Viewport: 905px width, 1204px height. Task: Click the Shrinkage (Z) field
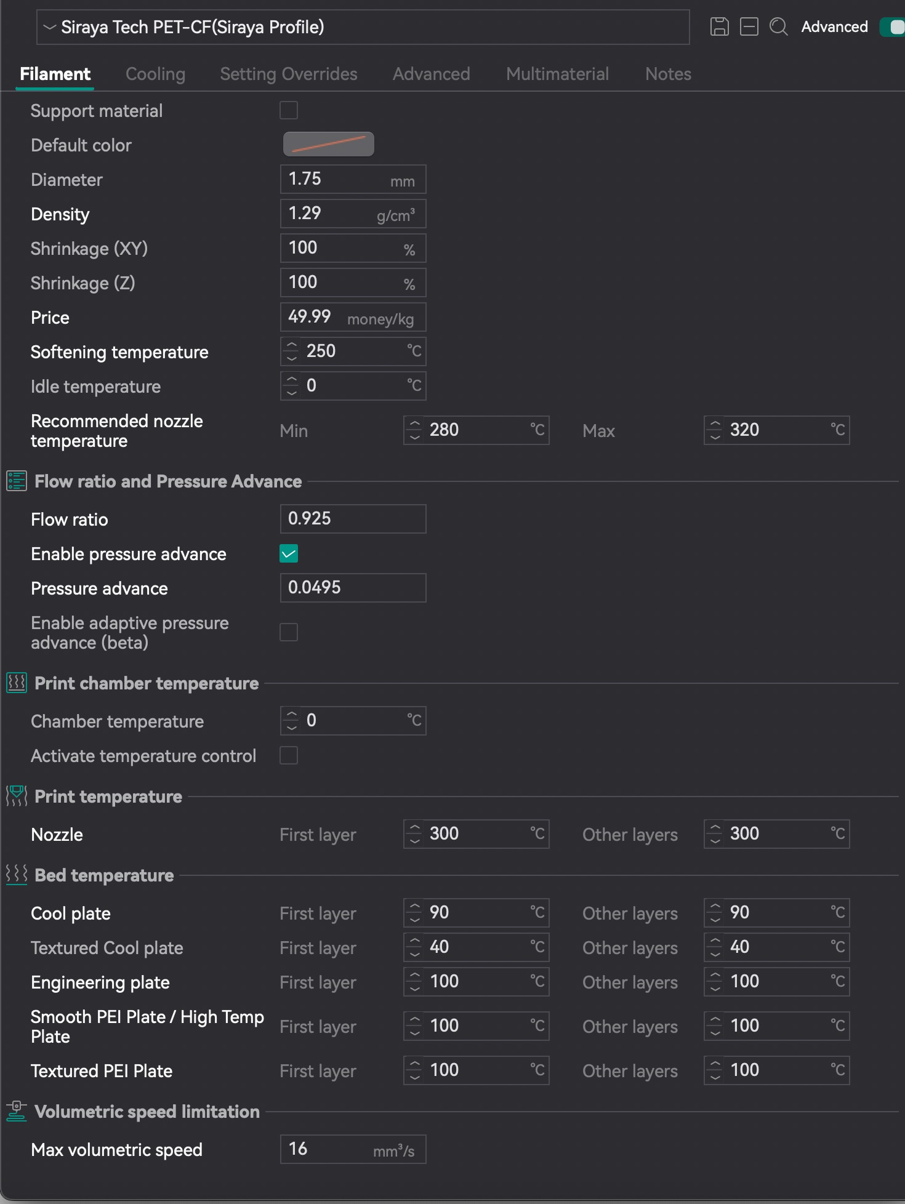point(353,283)
